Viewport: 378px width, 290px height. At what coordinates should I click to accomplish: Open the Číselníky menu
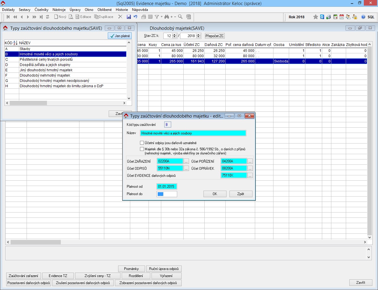pos(41,10)
